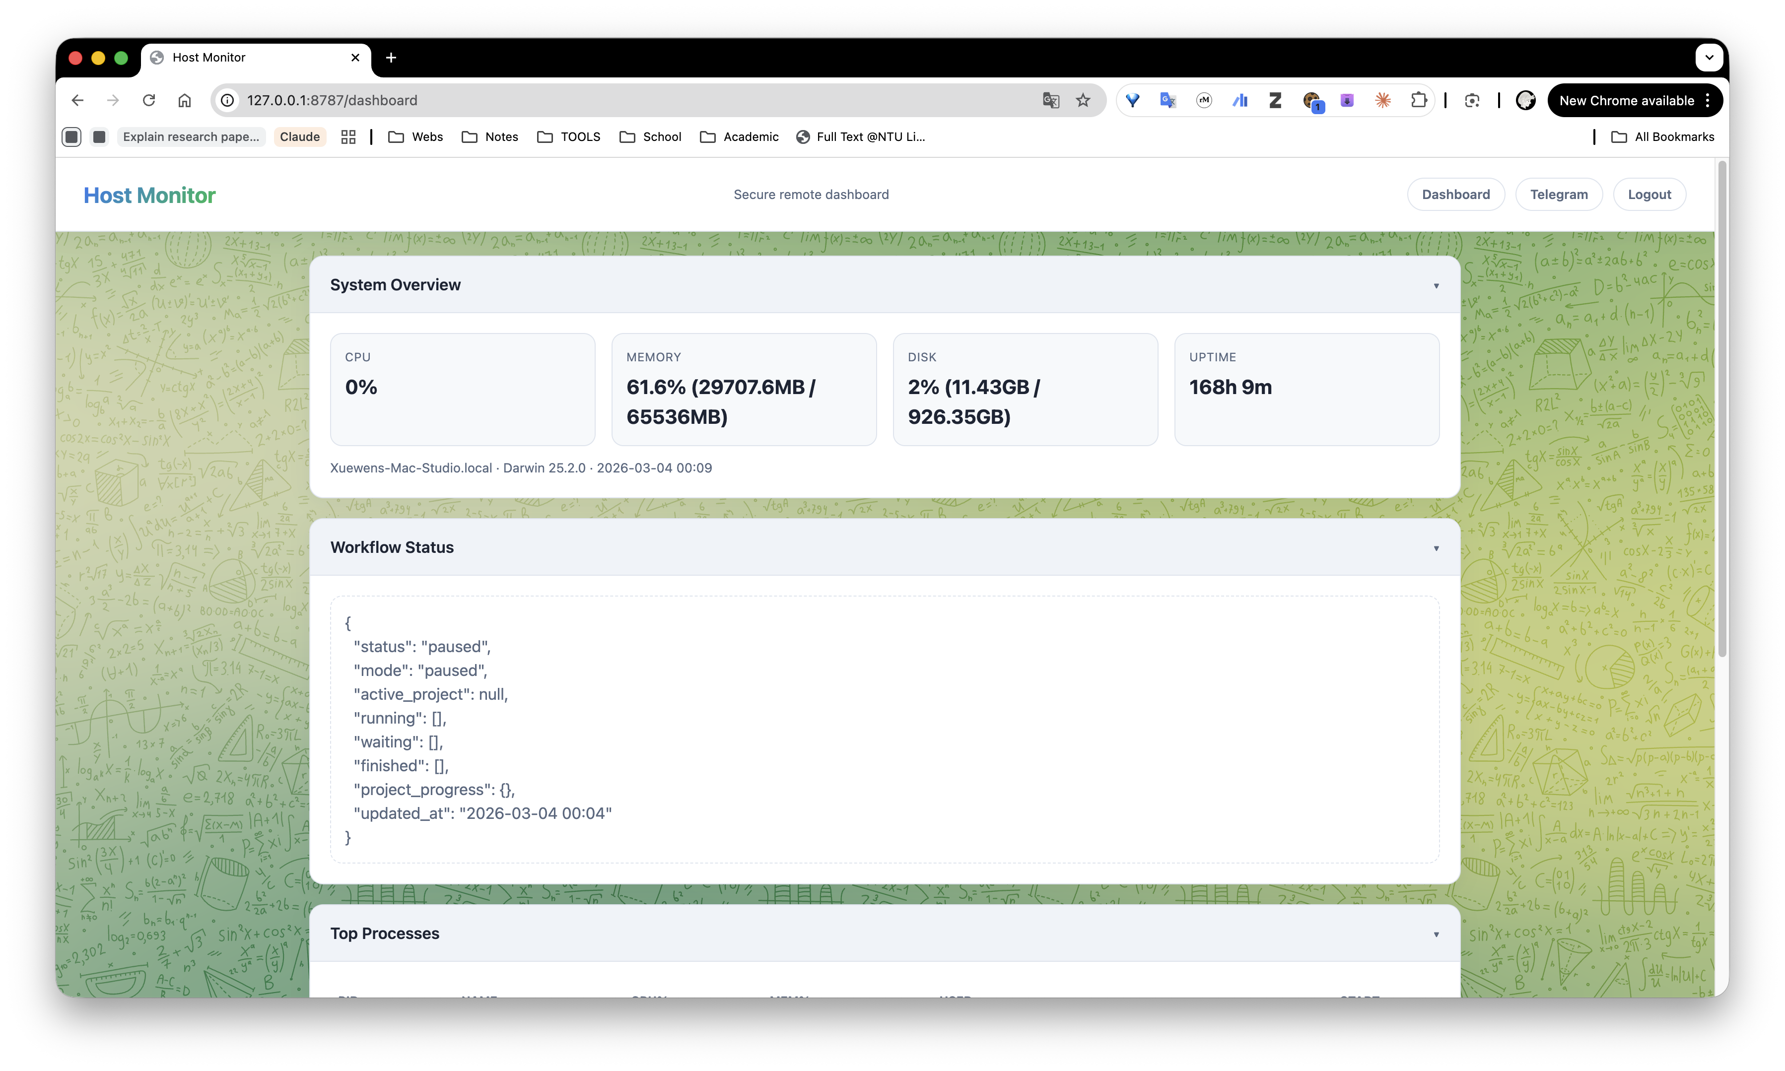
Task: Click the Translate page icon in address bar
Action: tap(1051, 100)
